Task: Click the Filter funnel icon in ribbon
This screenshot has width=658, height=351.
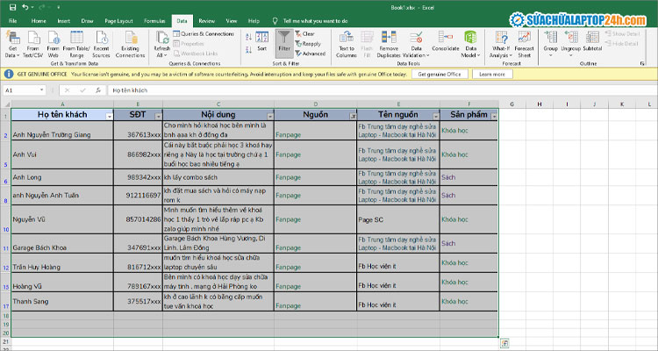Action: pyautogui.click(x=284, y=40)
